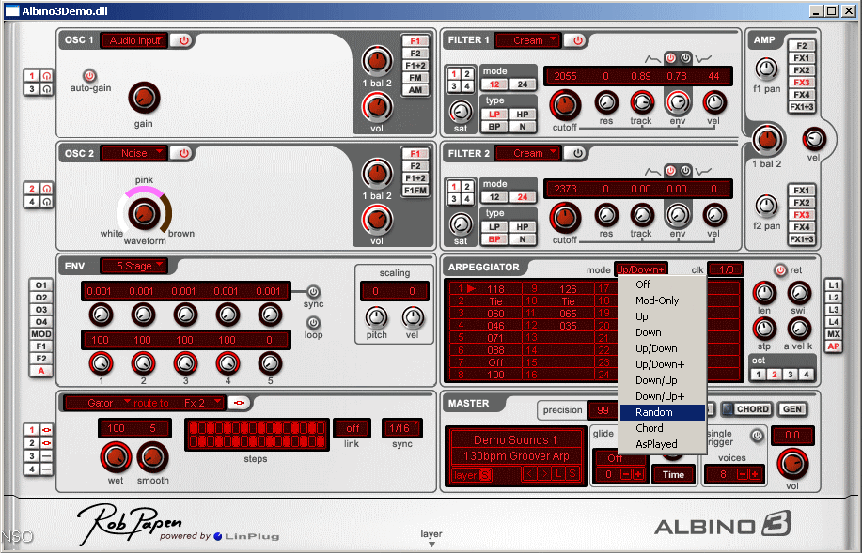This screenshot has height=553, width=862.
Task: Click previous preset arrow
Action: (530, 474)
